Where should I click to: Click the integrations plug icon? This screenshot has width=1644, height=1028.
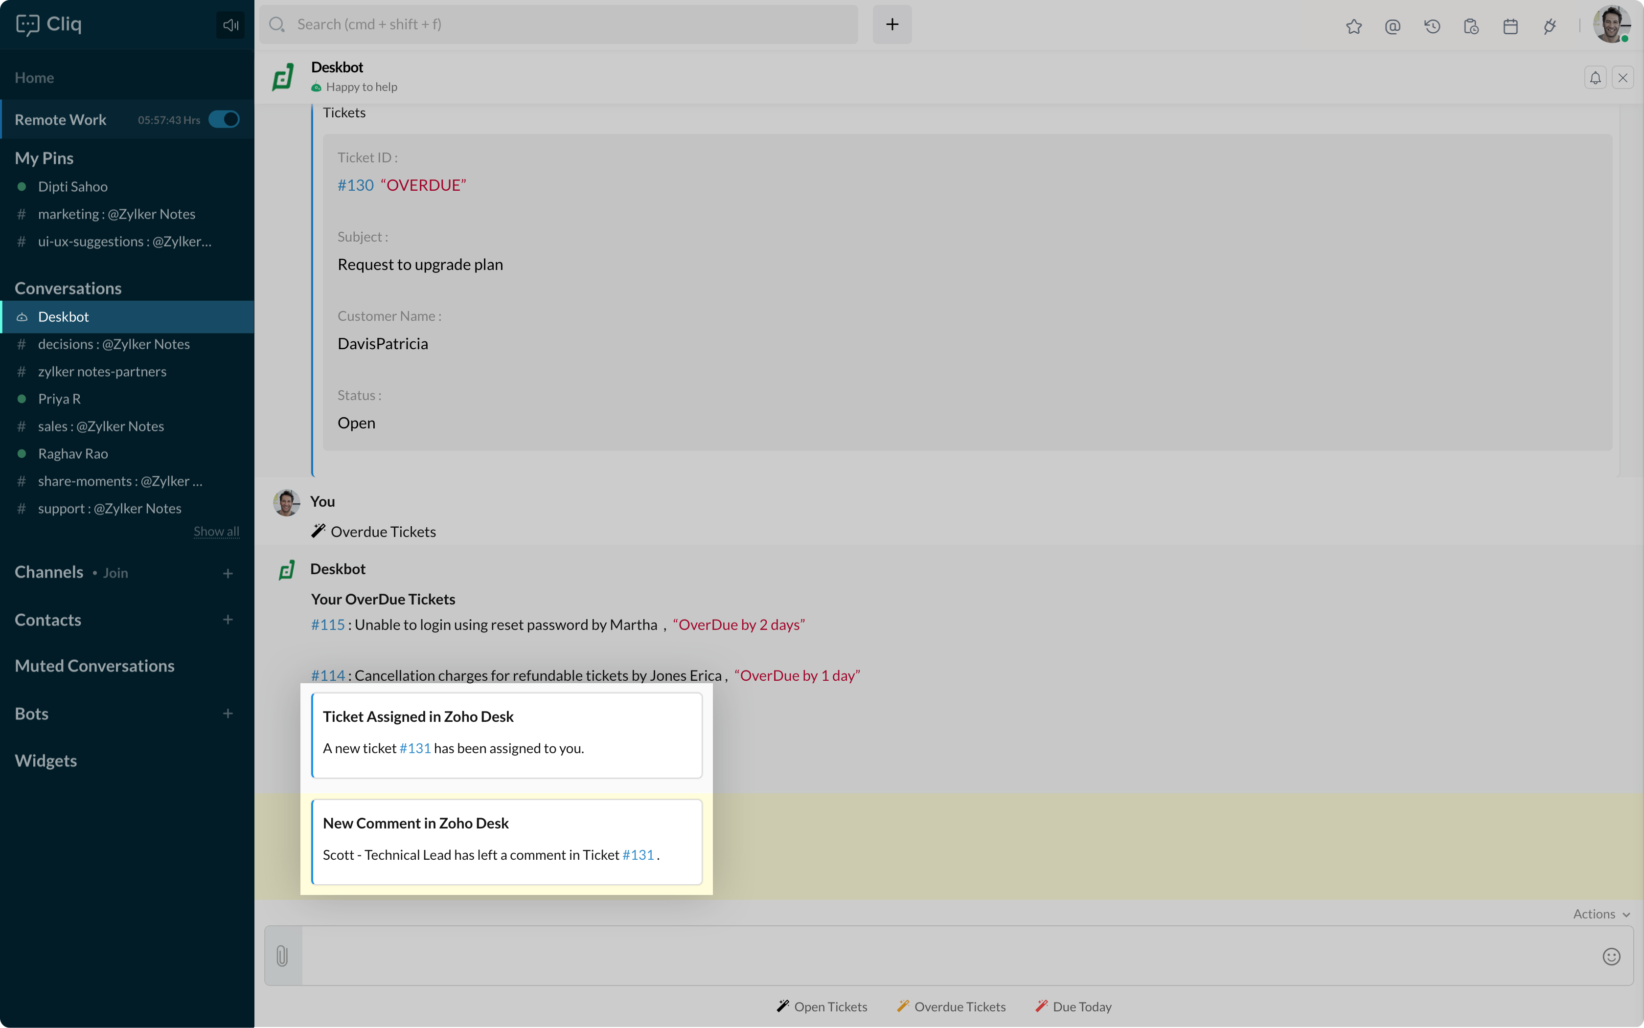coord(1550,26)
